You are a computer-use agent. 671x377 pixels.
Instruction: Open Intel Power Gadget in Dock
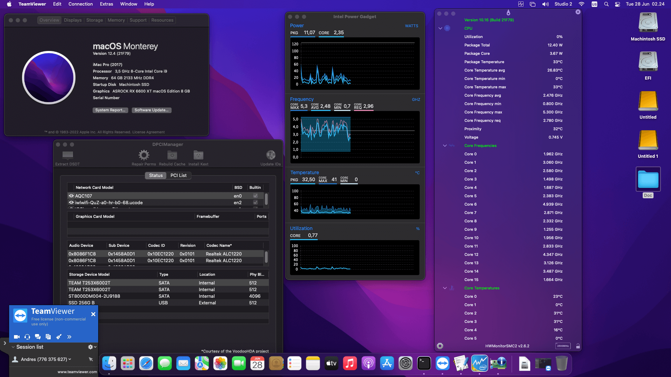point(479,364)
